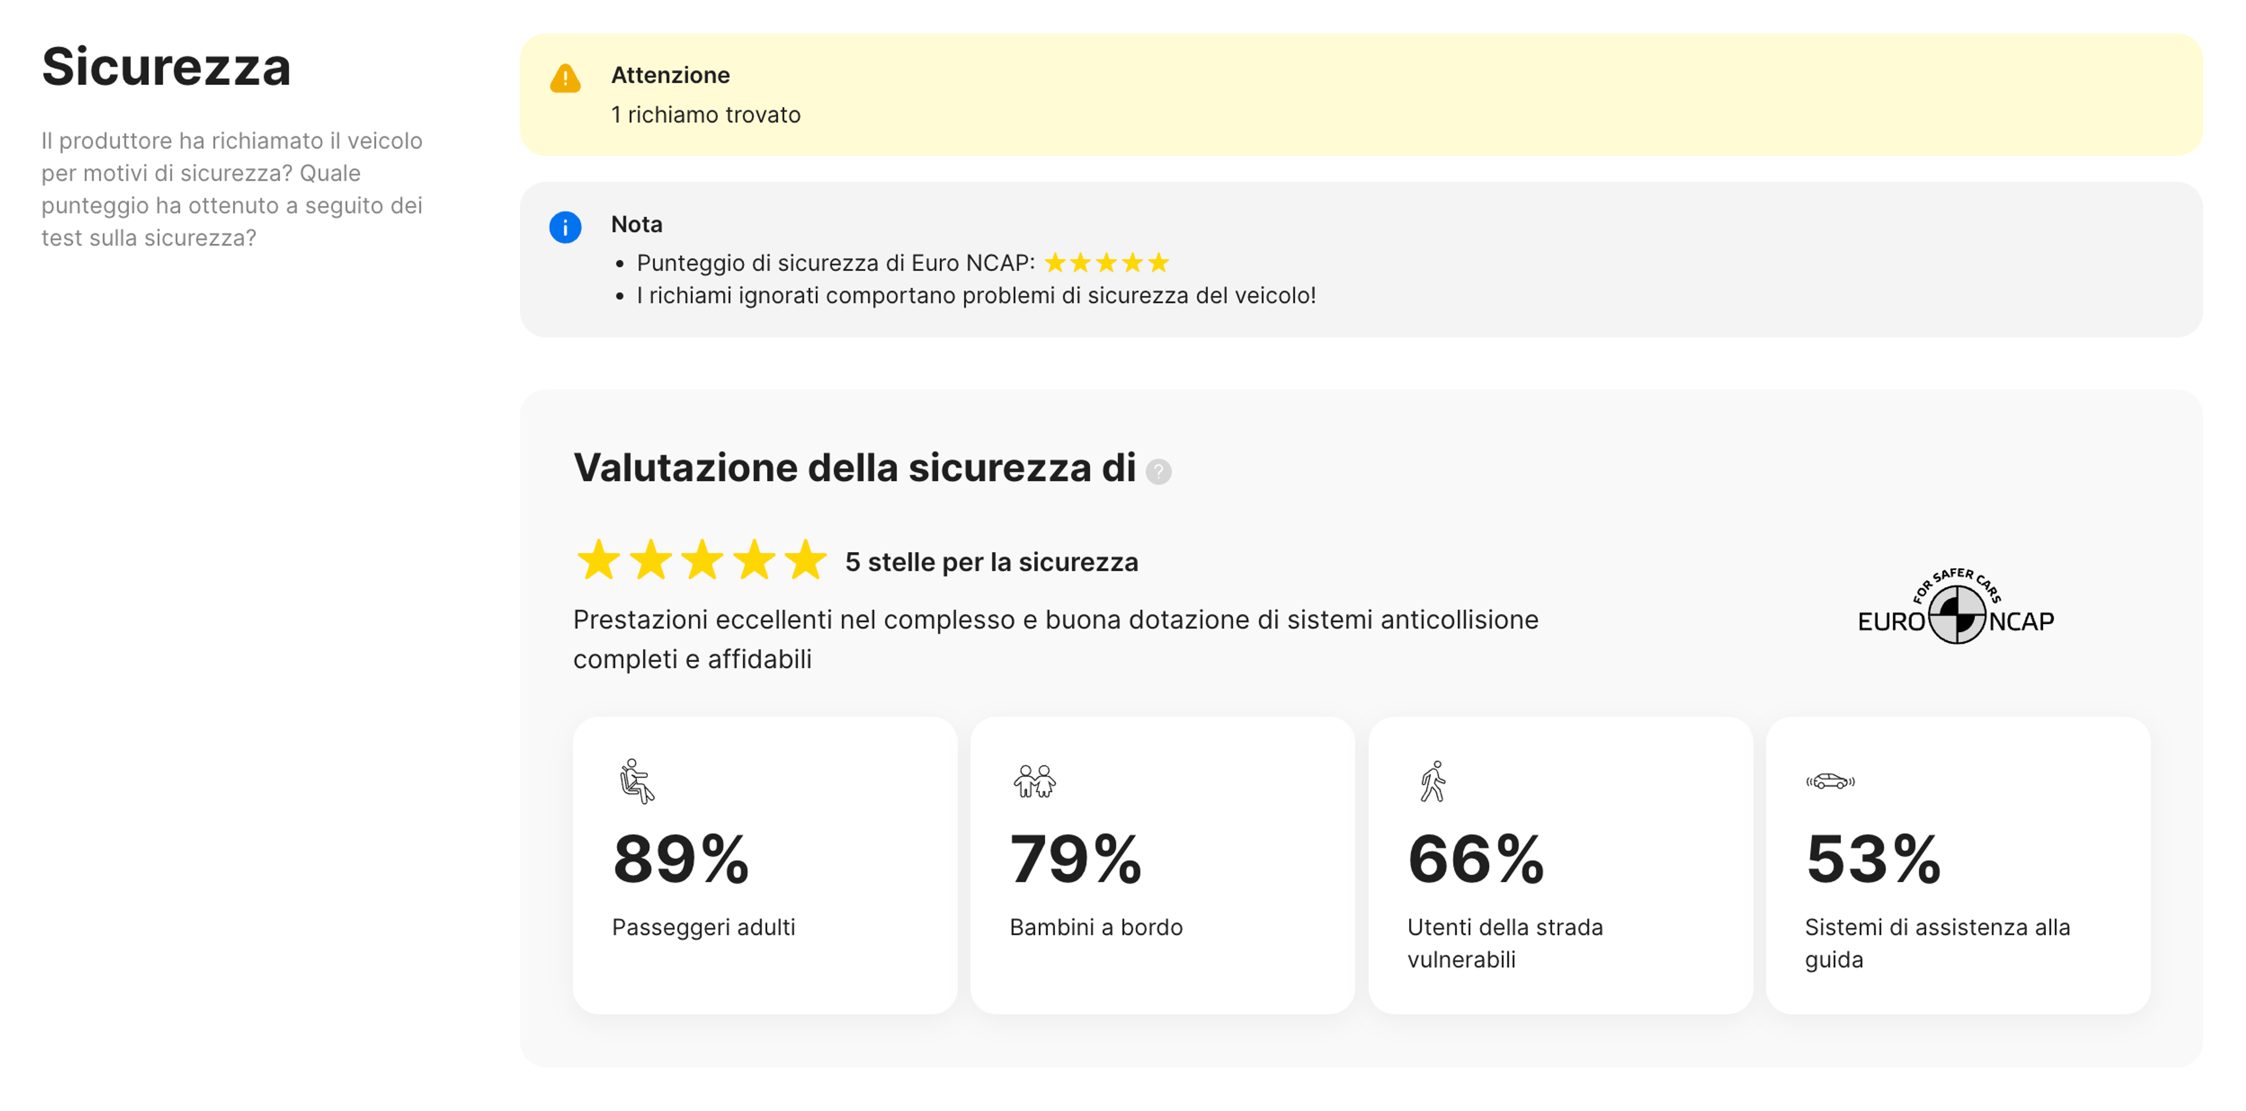The height and width of the screenshot is (1111, 2246).
Task: Open the Attenzione recall alert banner
Action: 1361,95
